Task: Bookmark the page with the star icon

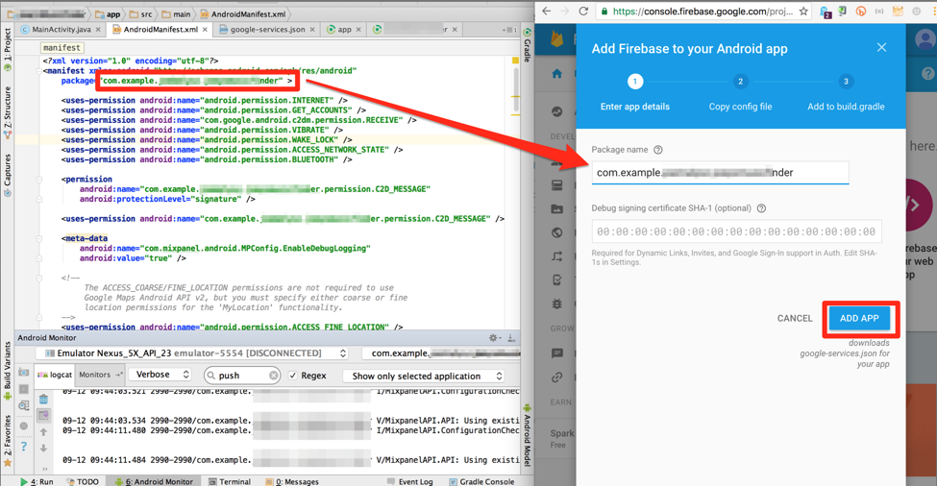Action: 803,12
